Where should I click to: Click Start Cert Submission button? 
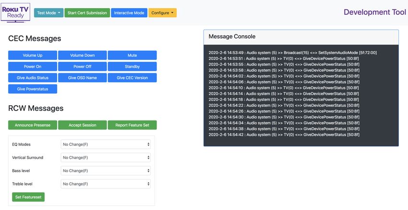point(87,13)
